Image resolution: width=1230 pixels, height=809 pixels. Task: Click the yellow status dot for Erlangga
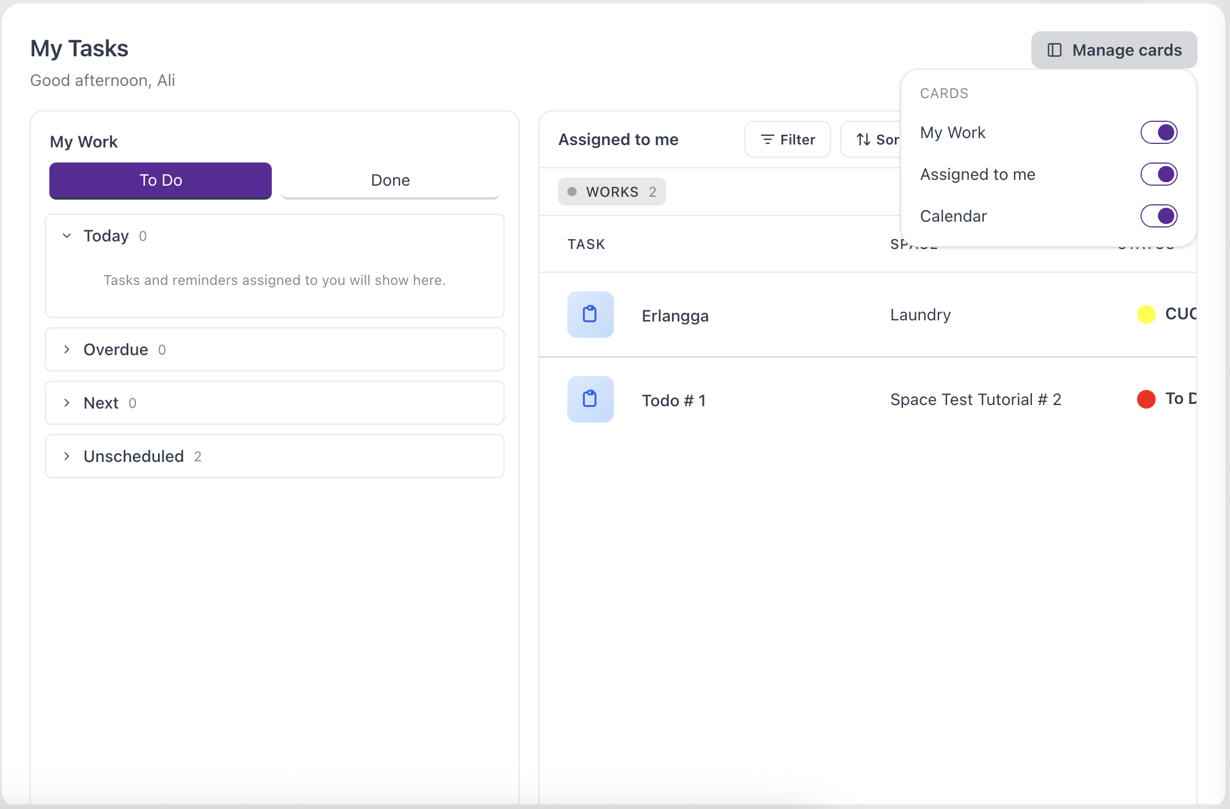click(x=1146, y=315)
